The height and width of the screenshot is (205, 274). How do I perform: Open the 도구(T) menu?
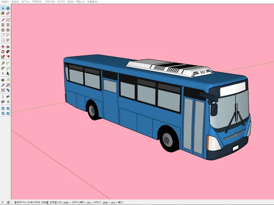61,2
